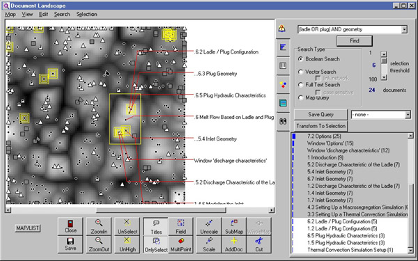418x261 pixels.
Task: Choose the Full Text Search option
Action: [301, 85]
